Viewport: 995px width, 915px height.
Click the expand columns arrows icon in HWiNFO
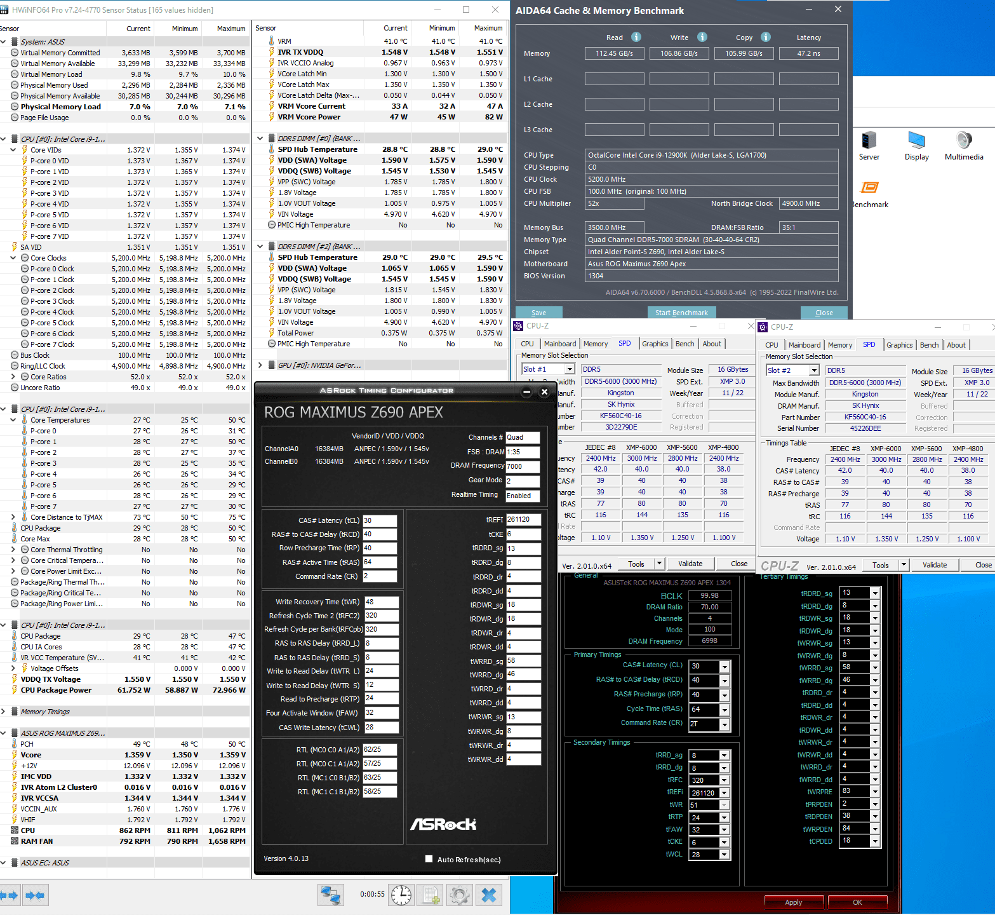point(9,895)
